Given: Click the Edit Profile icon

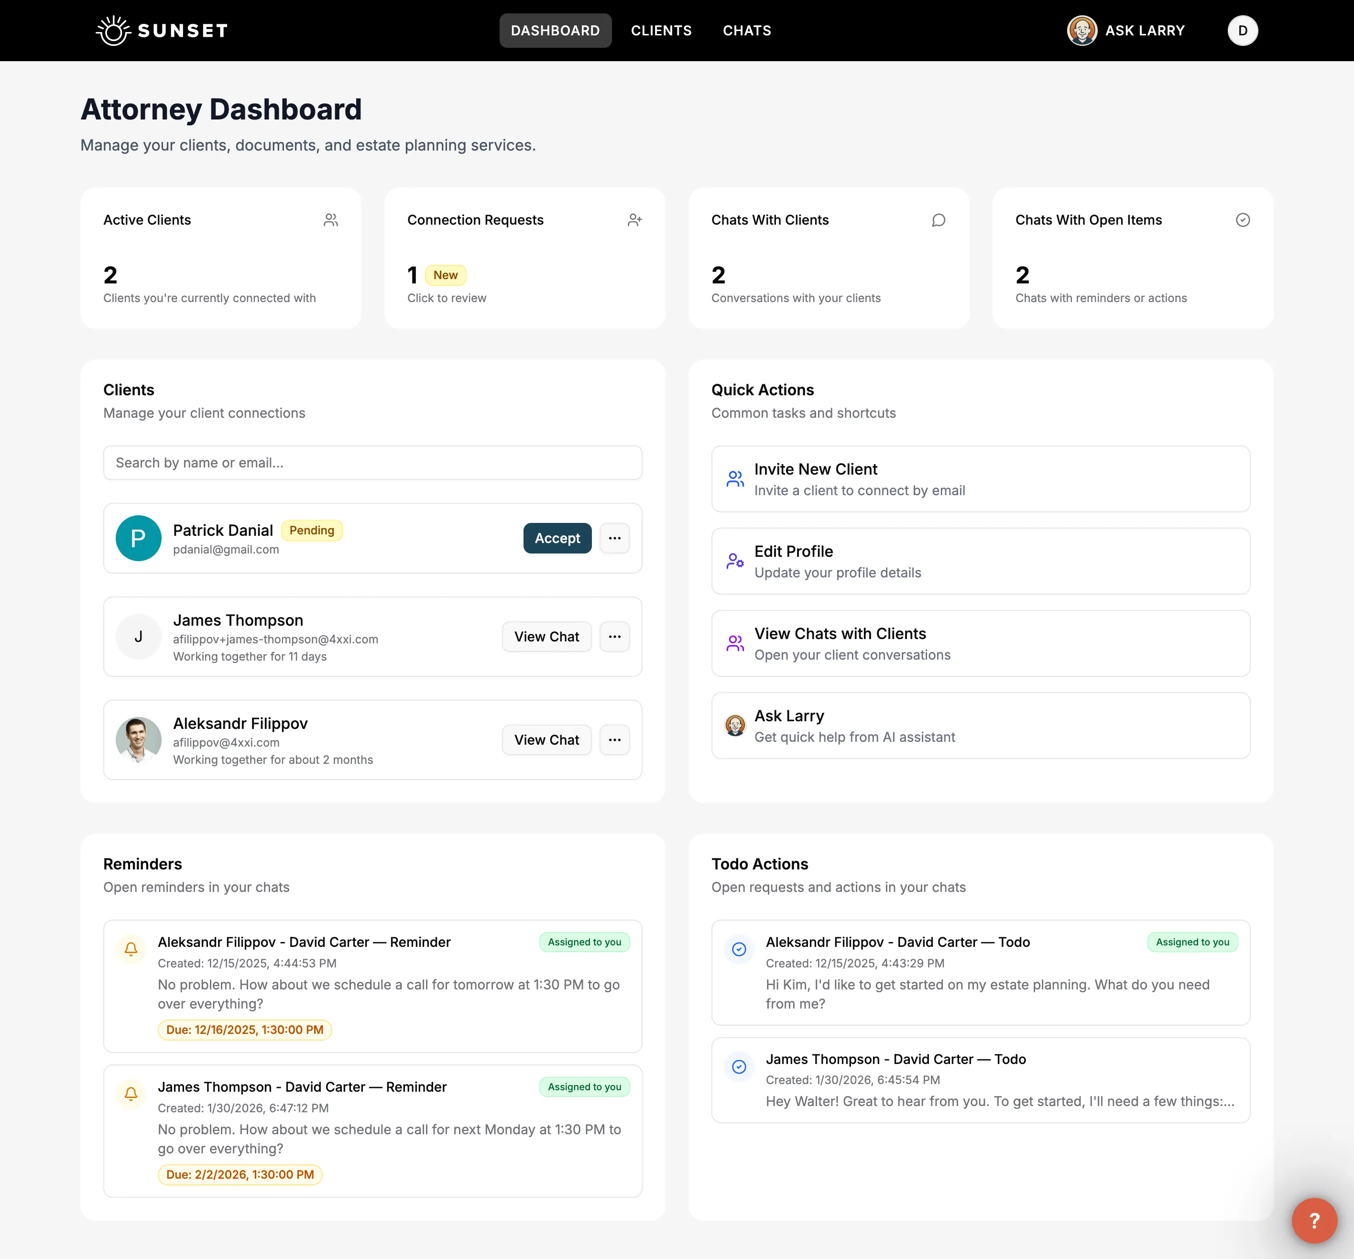Looking at the screenshot, I should click(735, 561).
